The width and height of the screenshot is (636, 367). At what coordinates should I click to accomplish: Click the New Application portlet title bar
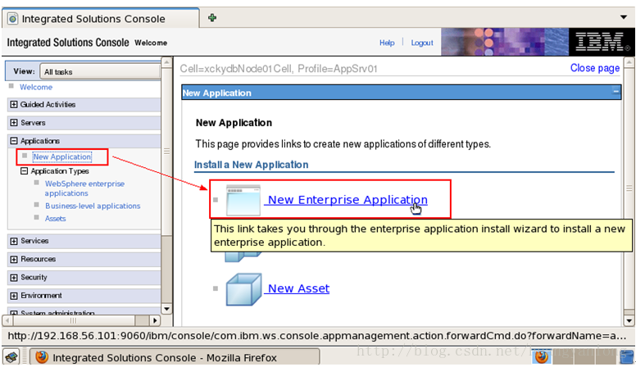402,93
